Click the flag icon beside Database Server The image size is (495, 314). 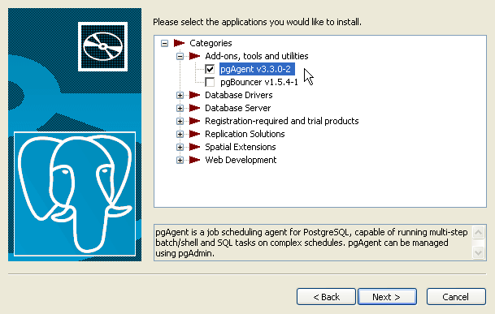pos(194,108)
